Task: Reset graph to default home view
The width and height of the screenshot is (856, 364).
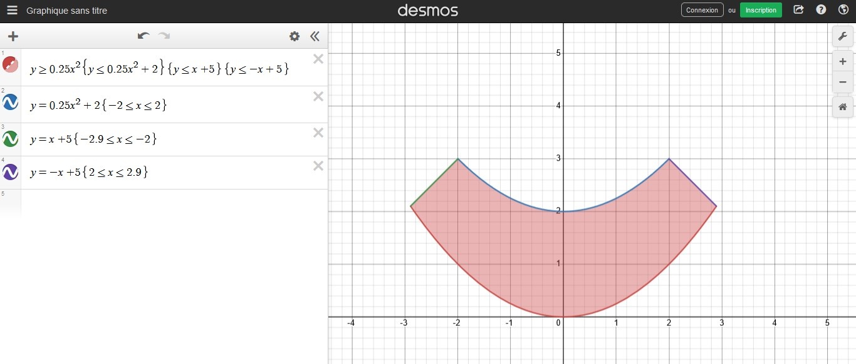Action: [842, 107]
